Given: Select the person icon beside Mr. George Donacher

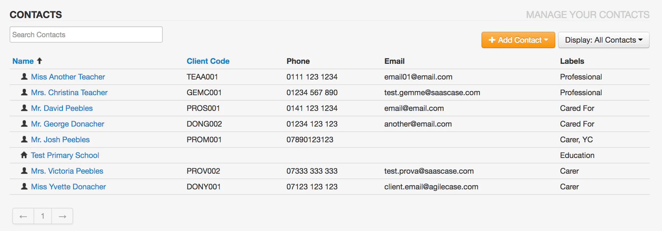Looking at the screenshot, I should 24,124.
